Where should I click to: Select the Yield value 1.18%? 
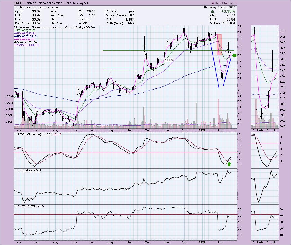click(130, 19)
